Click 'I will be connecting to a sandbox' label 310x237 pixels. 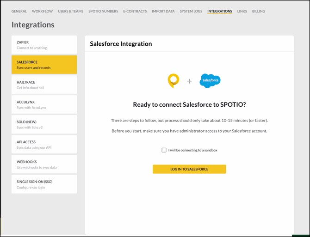193,150
